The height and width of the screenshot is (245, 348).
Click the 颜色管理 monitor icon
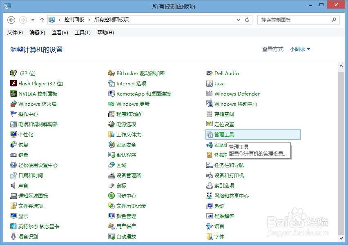pyautogui.click(x=111, y=216)
